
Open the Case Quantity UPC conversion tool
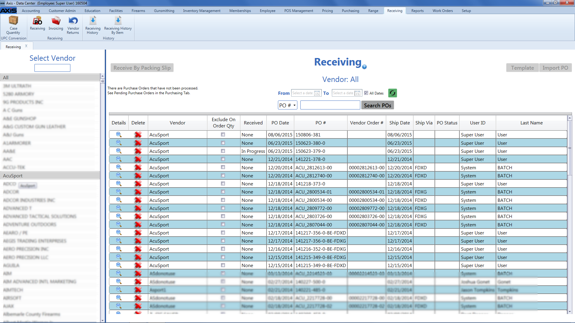click(13, 25)
